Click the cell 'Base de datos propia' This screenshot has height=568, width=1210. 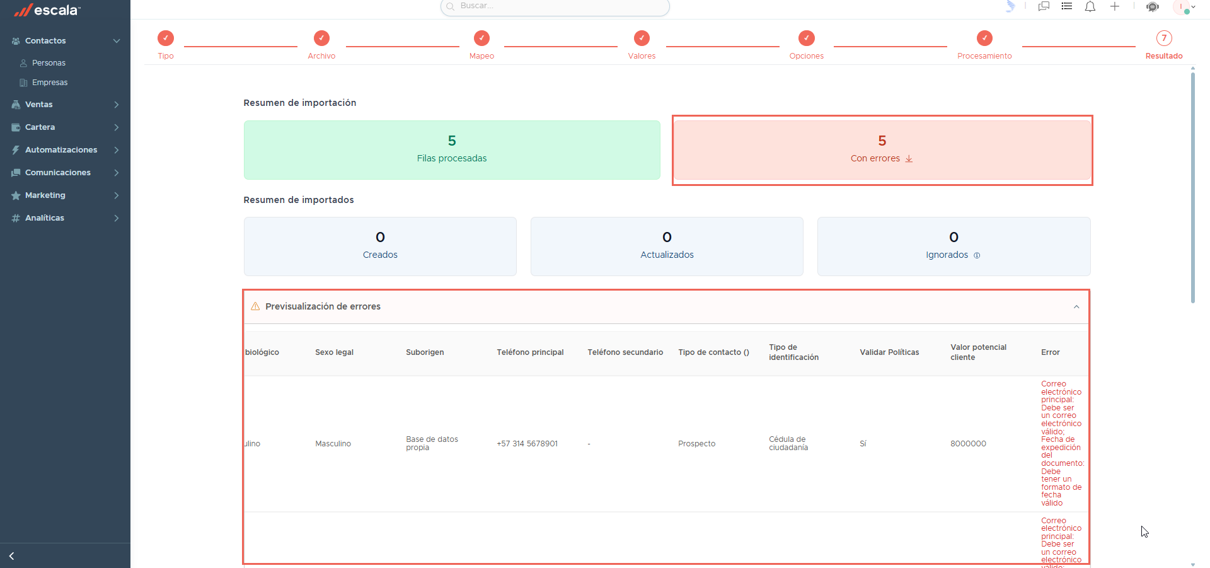pyautogui.click(x=432, y=444)
